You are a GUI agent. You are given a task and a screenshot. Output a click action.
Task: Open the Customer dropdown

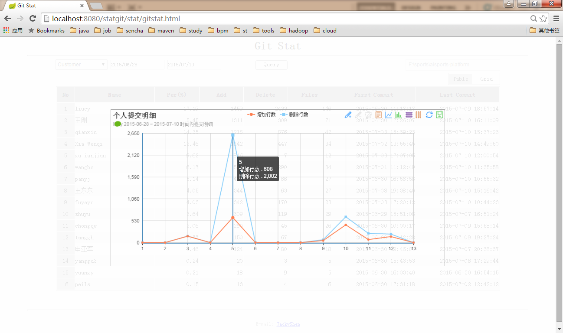[x=81, y=65]
